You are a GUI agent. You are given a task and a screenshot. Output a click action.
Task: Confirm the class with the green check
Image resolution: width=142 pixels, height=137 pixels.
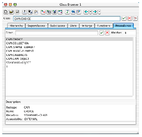(x=124, y=18)
